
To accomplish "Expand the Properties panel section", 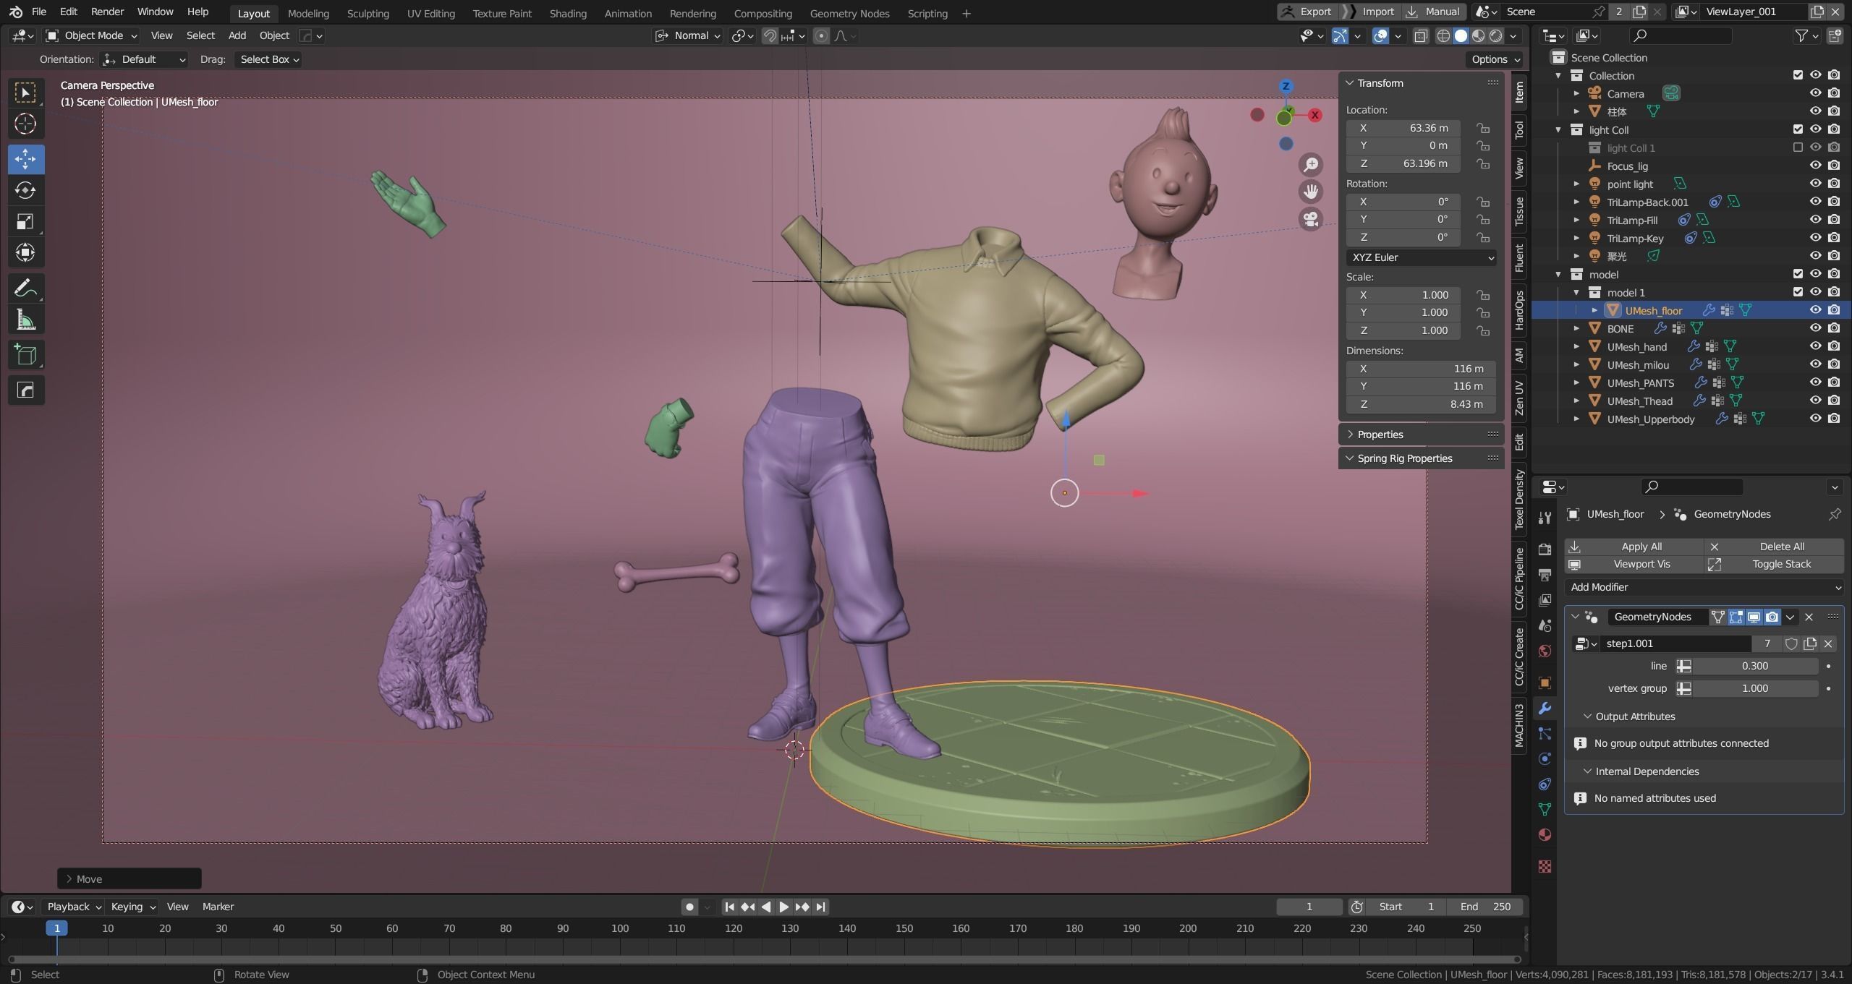I will point(1380,435).
